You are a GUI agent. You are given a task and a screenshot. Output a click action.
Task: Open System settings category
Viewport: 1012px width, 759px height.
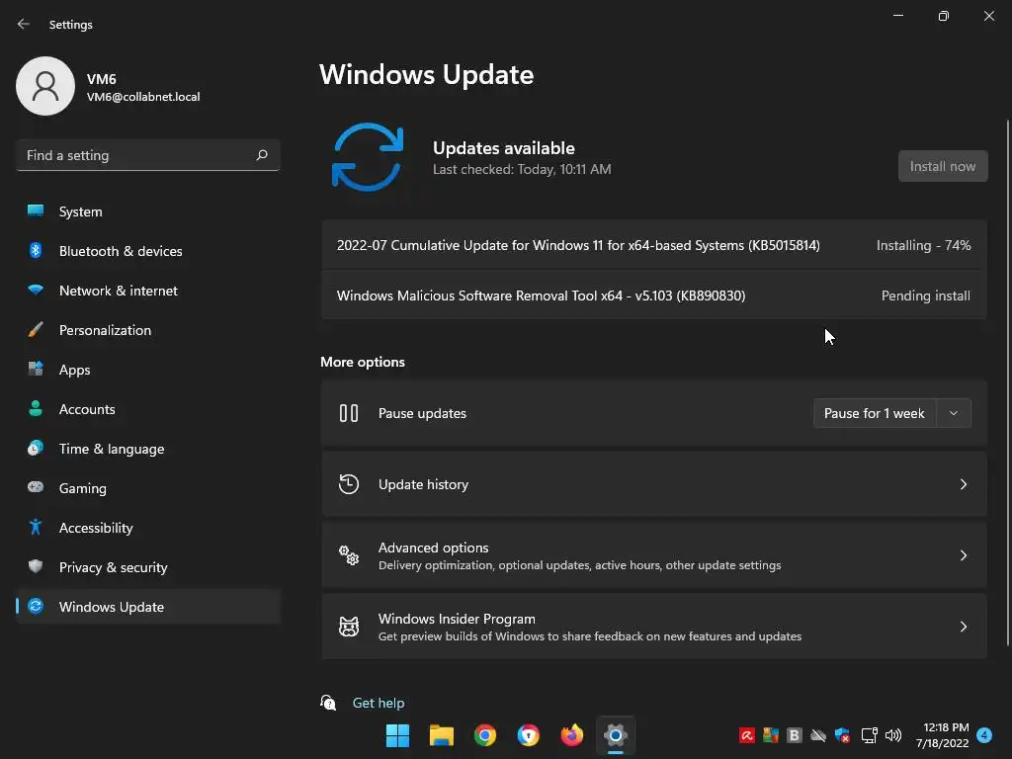pyautogui.click(x=148, y=211)
